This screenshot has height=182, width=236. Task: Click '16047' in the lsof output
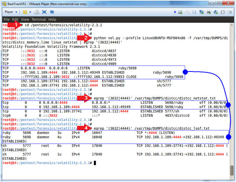click(97, 133)
